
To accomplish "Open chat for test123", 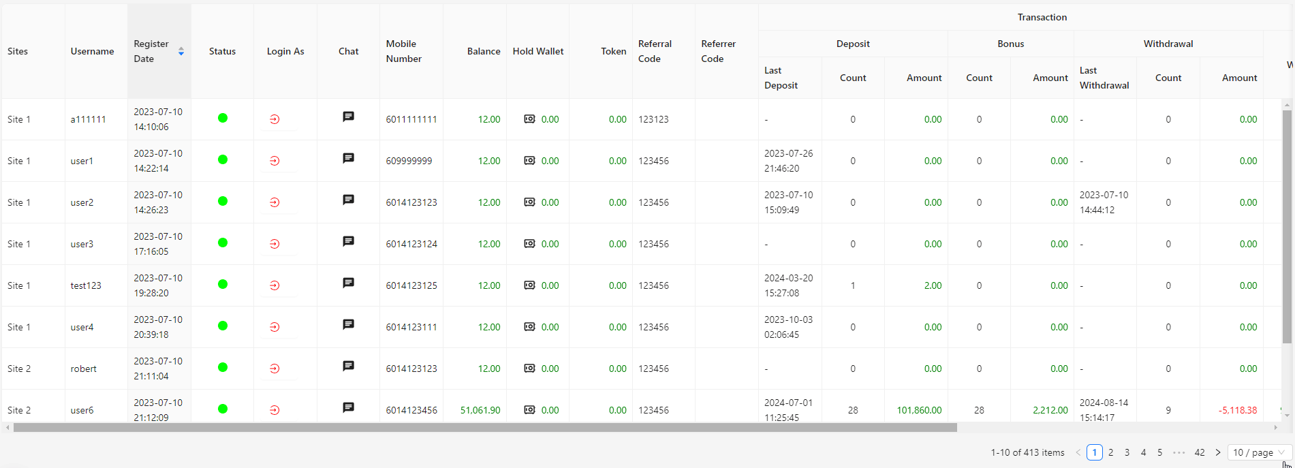I will [x=348, y=283].
